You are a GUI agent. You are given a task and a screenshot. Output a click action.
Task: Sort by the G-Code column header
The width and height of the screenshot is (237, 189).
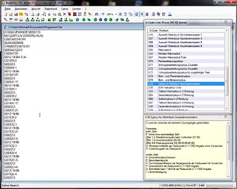[153, 30]
